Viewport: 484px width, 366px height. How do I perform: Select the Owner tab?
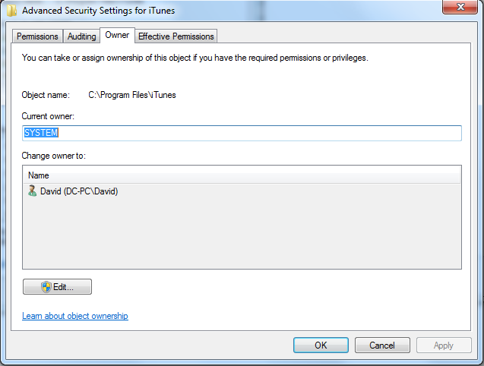(x=117, y=35)
